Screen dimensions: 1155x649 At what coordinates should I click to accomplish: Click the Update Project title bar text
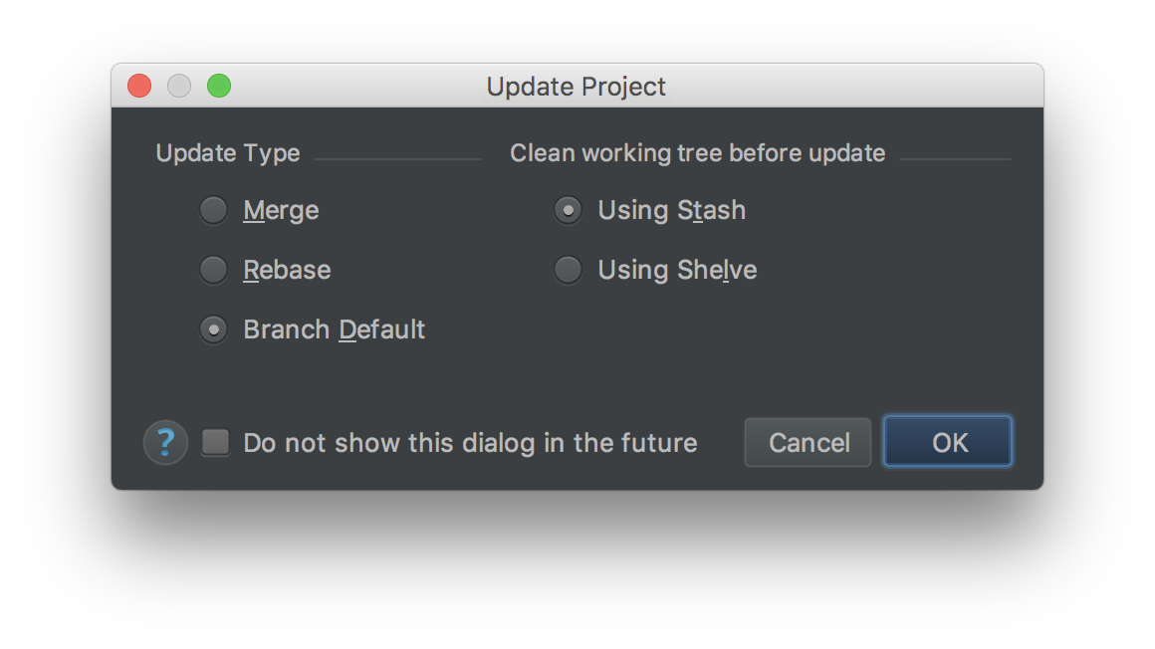[577, 87]
